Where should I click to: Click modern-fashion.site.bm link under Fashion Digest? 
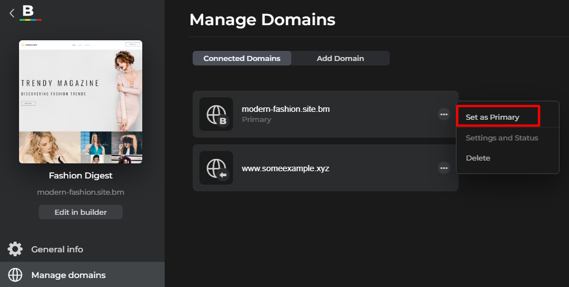coord(81,192)
